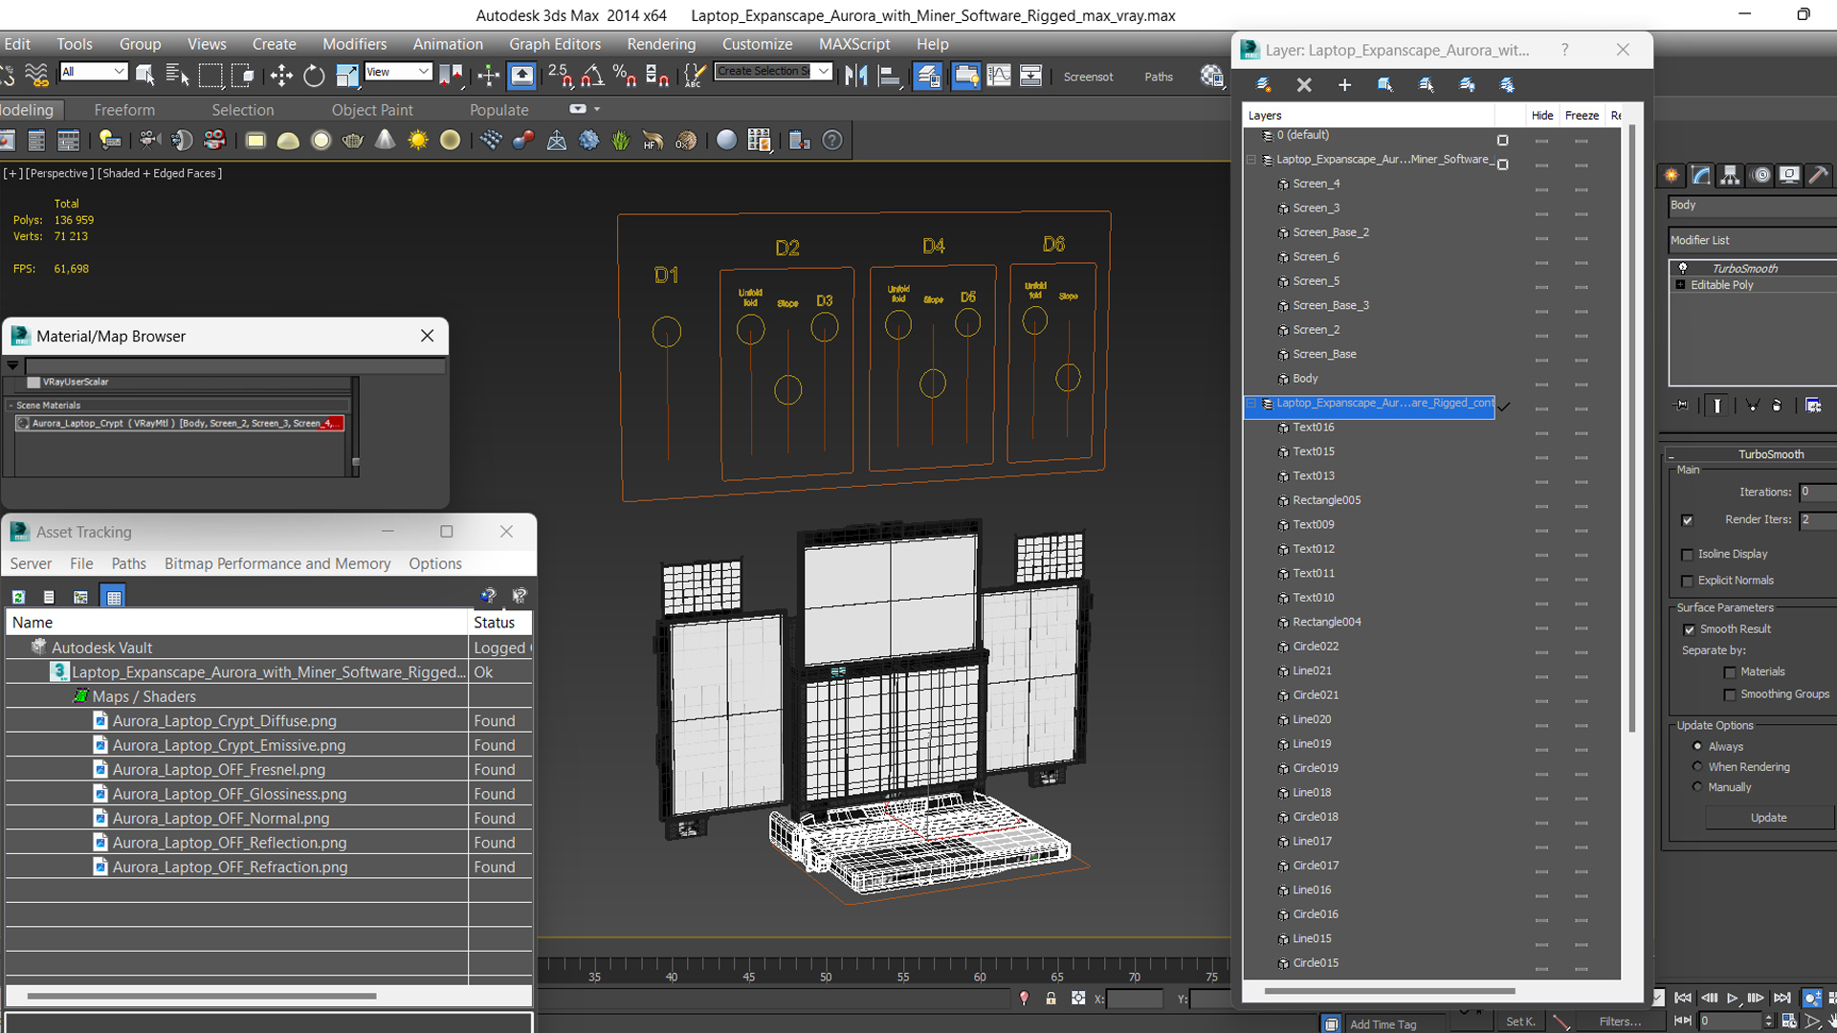Click the Update button in TurboSmooth
Image resolution: width=1837 pixels, height=1033 pixels.
click(x=1768, y=818)
